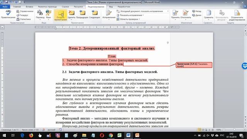Toggle the ruler button above scrollbar

click(245, 27)
